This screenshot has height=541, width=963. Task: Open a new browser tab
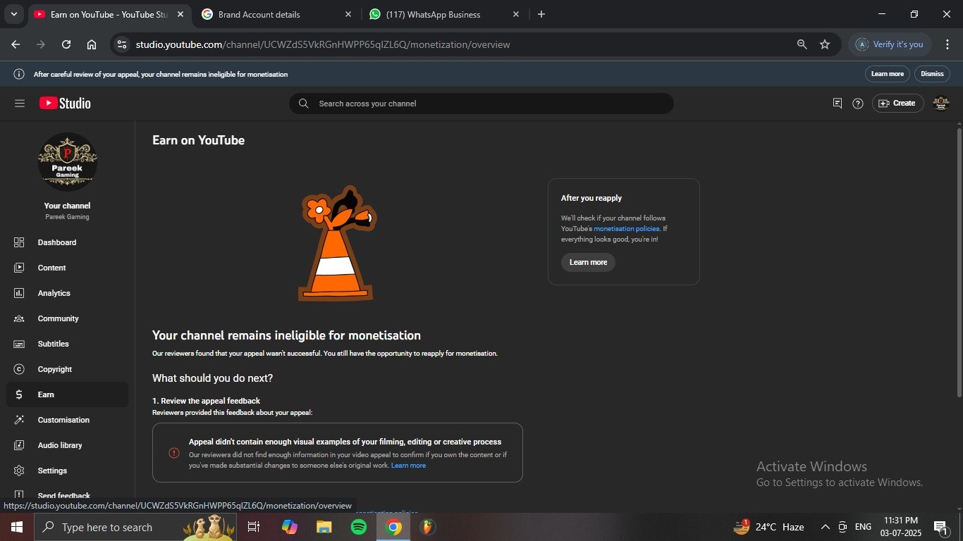click(x=541, y=14)
